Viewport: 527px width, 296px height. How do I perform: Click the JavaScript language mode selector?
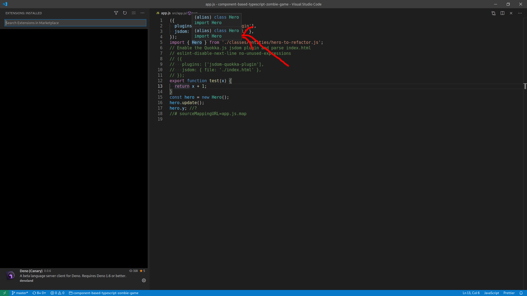pyautogui.click(x=491, y=293)
